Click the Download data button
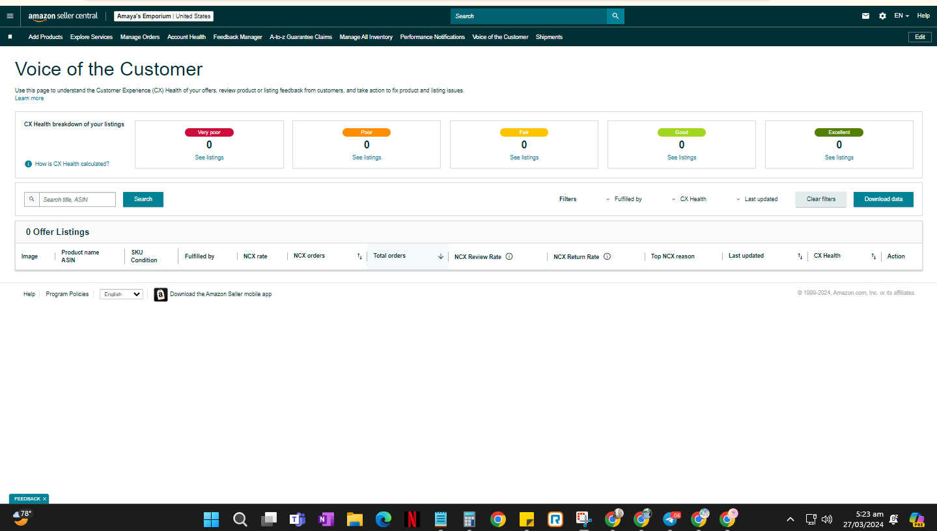 pos(884,199)
